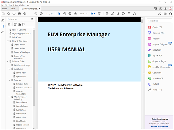Select the Database Retention bookmark
The width and height of the screenshot is (174, 130).
click(x=24, y=88)
